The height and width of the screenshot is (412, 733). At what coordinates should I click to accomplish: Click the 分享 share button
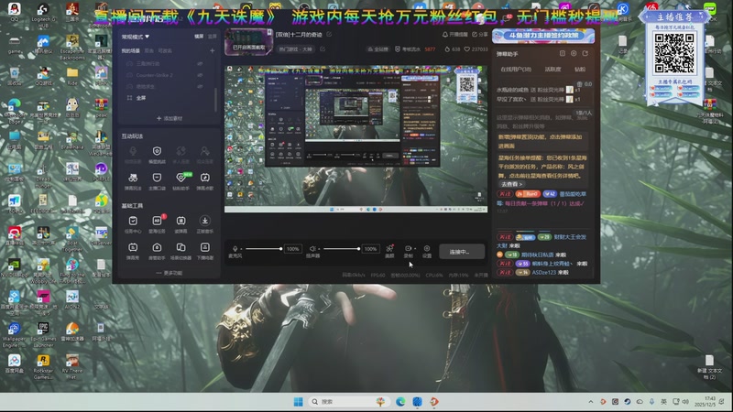[479, 35]
